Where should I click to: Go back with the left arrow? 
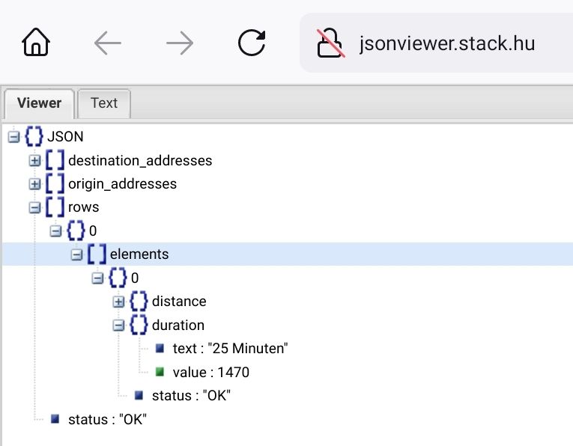tap(108, 43)
